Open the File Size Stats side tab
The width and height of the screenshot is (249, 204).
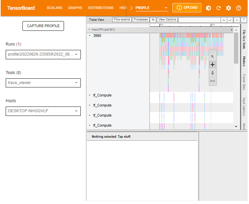(244, 40)
